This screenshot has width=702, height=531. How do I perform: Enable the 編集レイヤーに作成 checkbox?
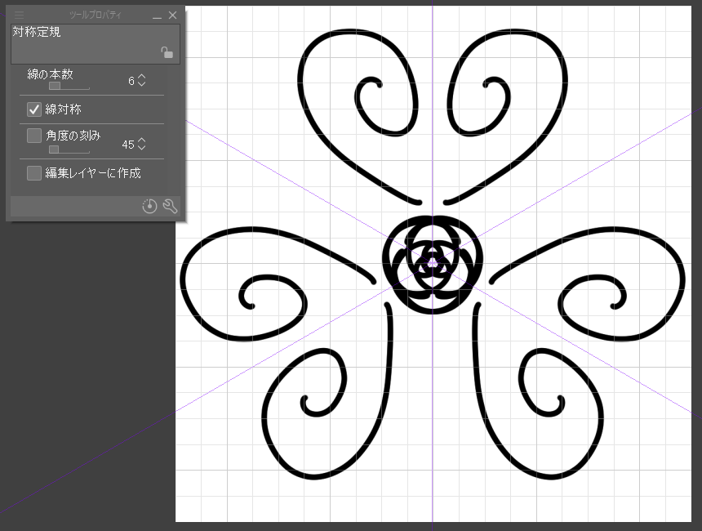(34, 172)
